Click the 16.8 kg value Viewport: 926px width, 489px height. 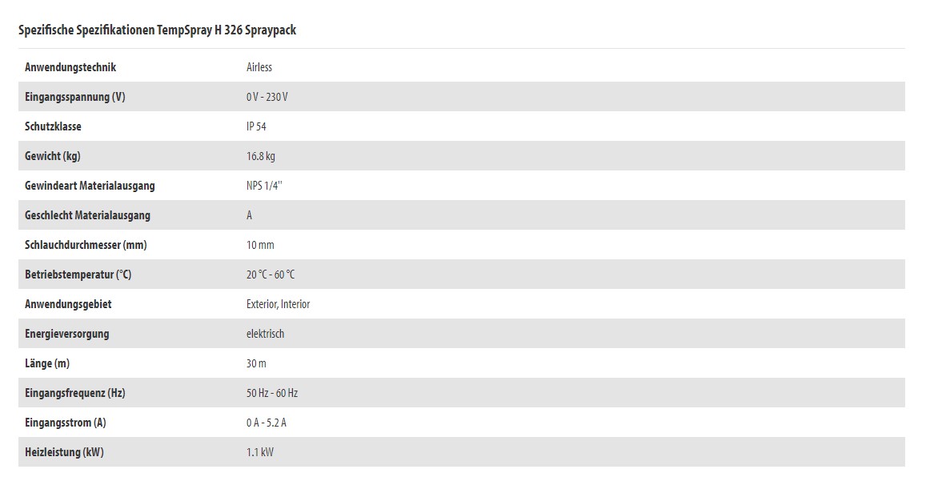pos(260,156)
